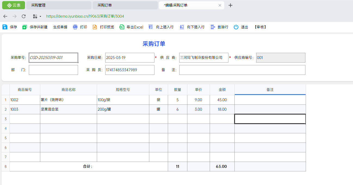
Task: Click the 打印预览 icon
Action: [95, 27]
